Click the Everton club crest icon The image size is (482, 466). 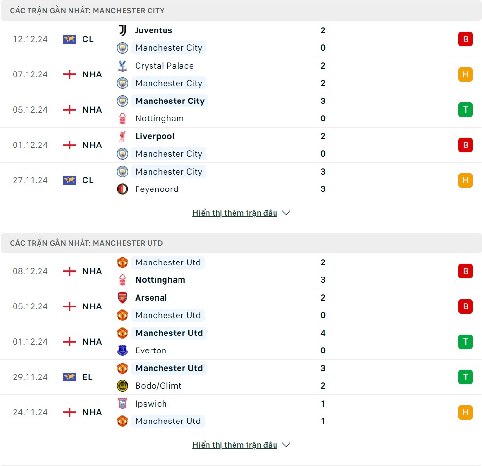123,350
